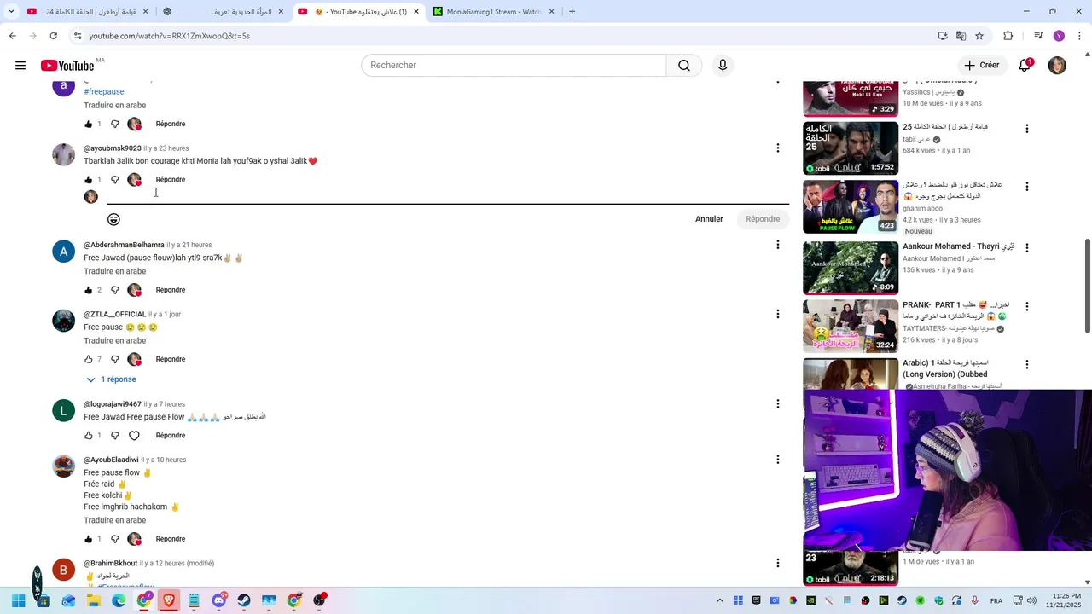
Task: Translate @AbderahmanBelhamra comment to Arabic
Action: 115,272
